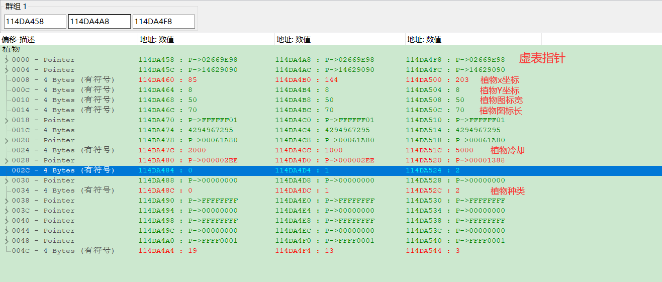Screen dimensions: 662x282
Task: Select the highlighted 002C - 4 Bytes row
Action: (x=331, y=170)
